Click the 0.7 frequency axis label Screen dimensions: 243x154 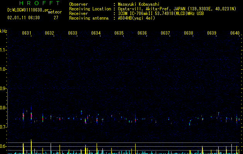(3, 127)
